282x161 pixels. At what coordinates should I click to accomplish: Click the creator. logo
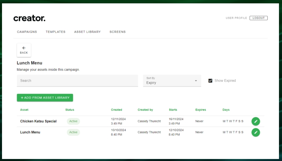29,18
